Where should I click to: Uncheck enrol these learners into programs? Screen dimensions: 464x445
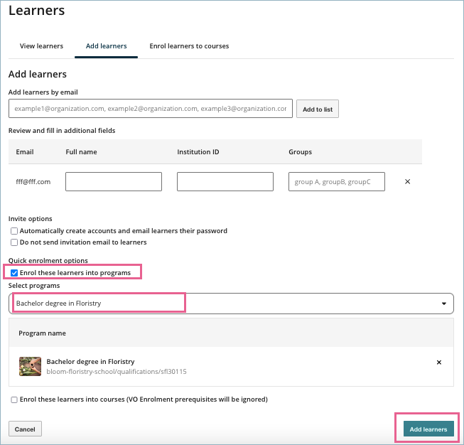coord(14,273)
